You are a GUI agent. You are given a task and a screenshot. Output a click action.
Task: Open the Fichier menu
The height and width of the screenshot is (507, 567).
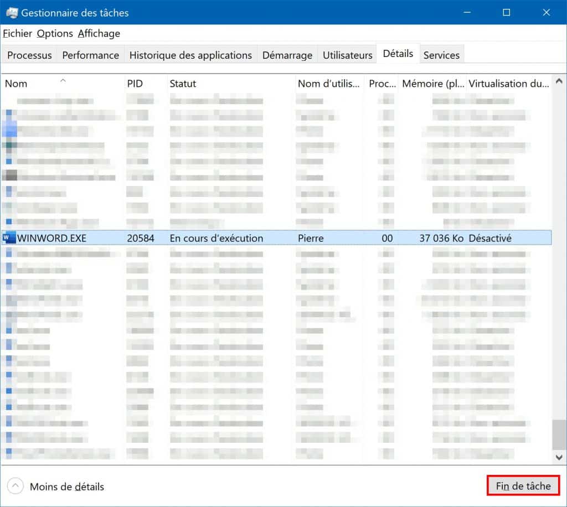[x=17, y=34]
